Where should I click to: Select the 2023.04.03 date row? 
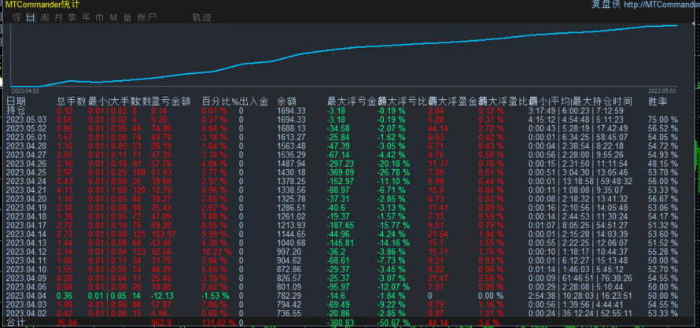point(343,304)
